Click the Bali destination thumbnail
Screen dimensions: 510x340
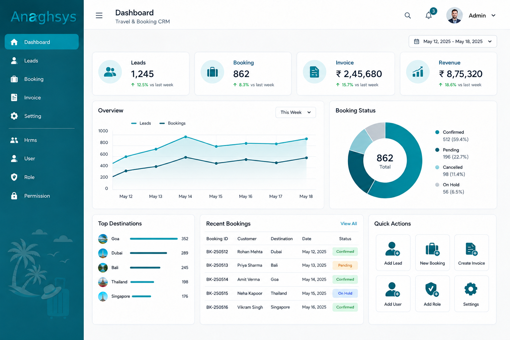(103, 268)
